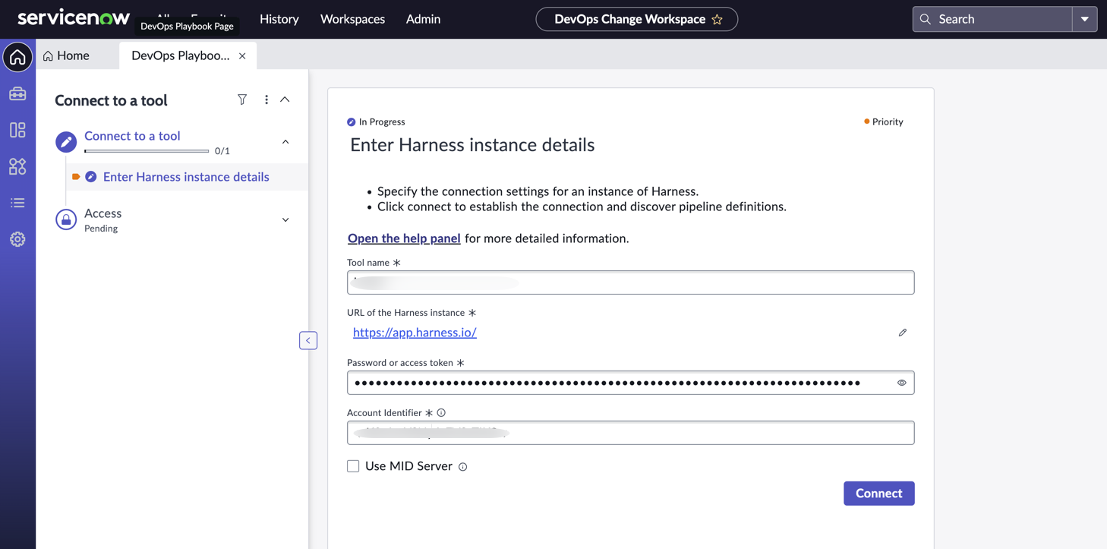Image resolution: width=1107 pixels, height=549 pixels.
Task: Open the Admin menu
Action: pyautogui.click(x=423, y=19)
